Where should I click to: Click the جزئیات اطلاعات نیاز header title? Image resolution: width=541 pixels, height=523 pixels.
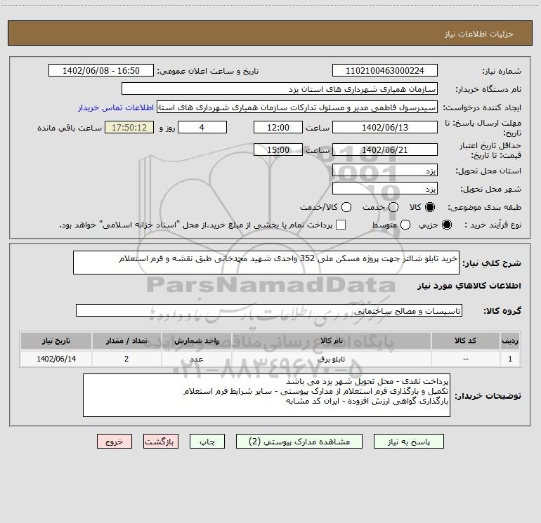(479, 34)
